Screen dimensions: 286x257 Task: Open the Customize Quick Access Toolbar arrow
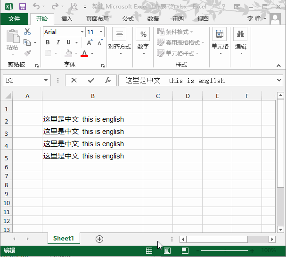point(85,7)
